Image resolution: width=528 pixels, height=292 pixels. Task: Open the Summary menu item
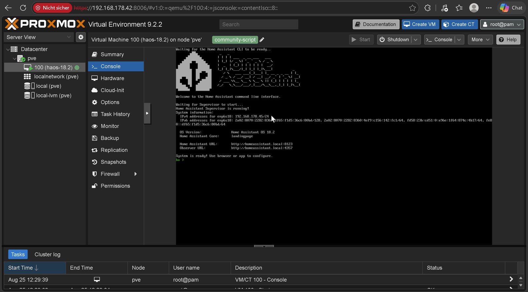point(116,54)
